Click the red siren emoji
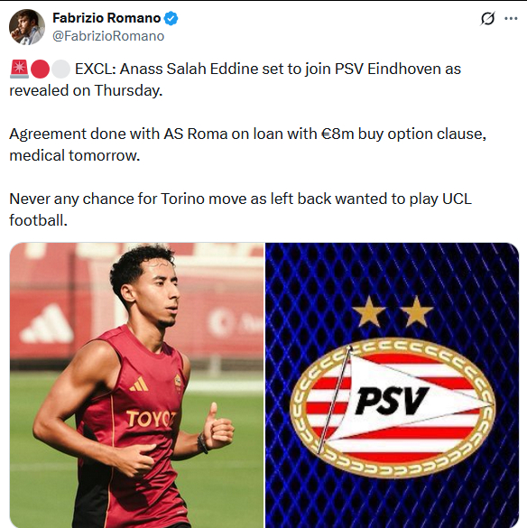This screenshot has width=527, height=528. point(19,69)
